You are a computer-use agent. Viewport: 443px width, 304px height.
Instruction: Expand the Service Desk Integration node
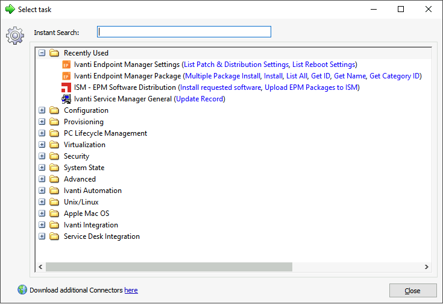tap(42, 236)
